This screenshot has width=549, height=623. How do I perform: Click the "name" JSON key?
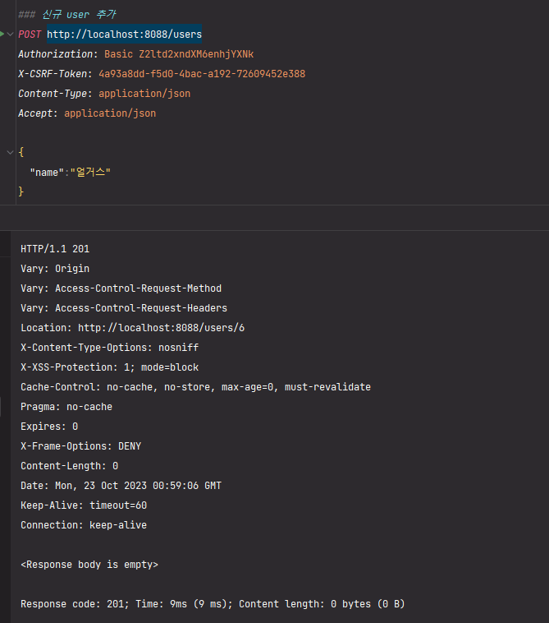(x=47, y=173)
